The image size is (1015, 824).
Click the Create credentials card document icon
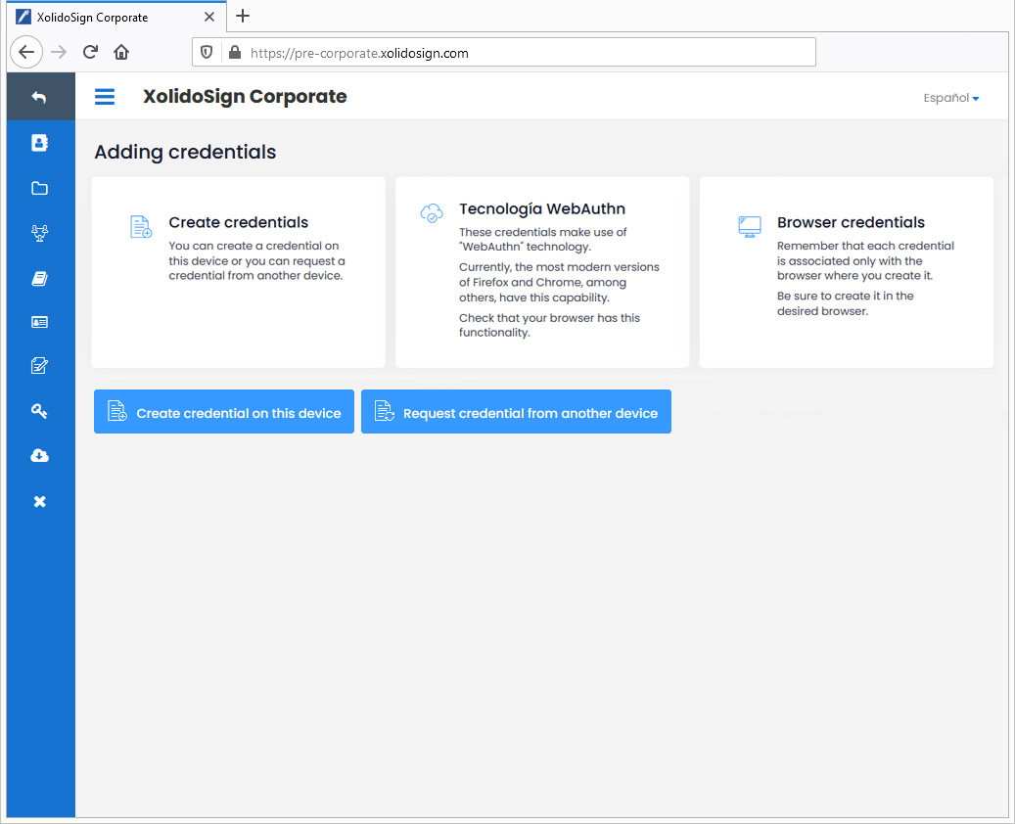tap(141, 227)
